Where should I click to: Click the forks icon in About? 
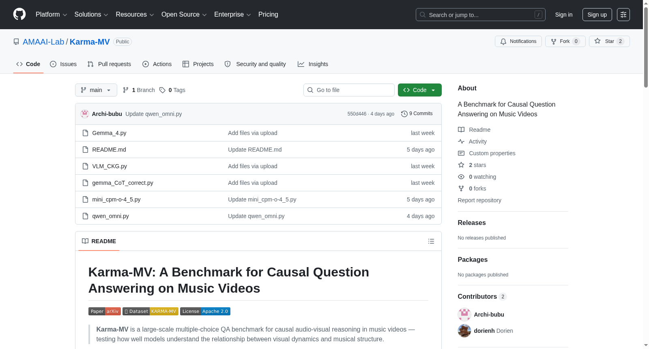[x=461, y=188]
